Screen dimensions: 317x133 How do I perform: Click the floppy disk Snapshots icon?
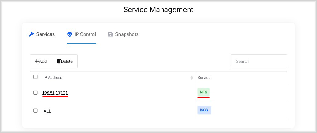pos(111,34)
